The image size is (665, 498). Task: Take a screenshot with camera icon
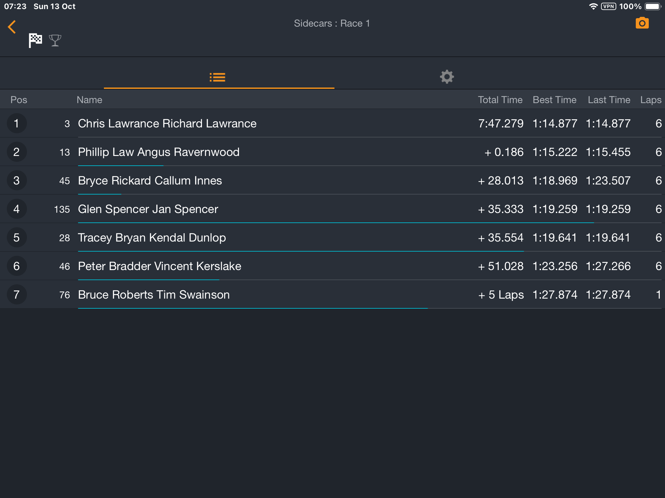[642, 23]
